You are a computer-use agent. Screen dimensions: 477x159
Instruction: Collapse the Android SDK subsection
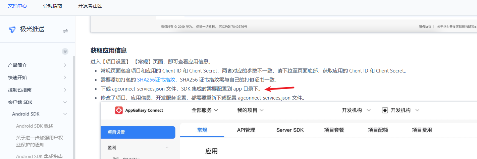point(39,114)
